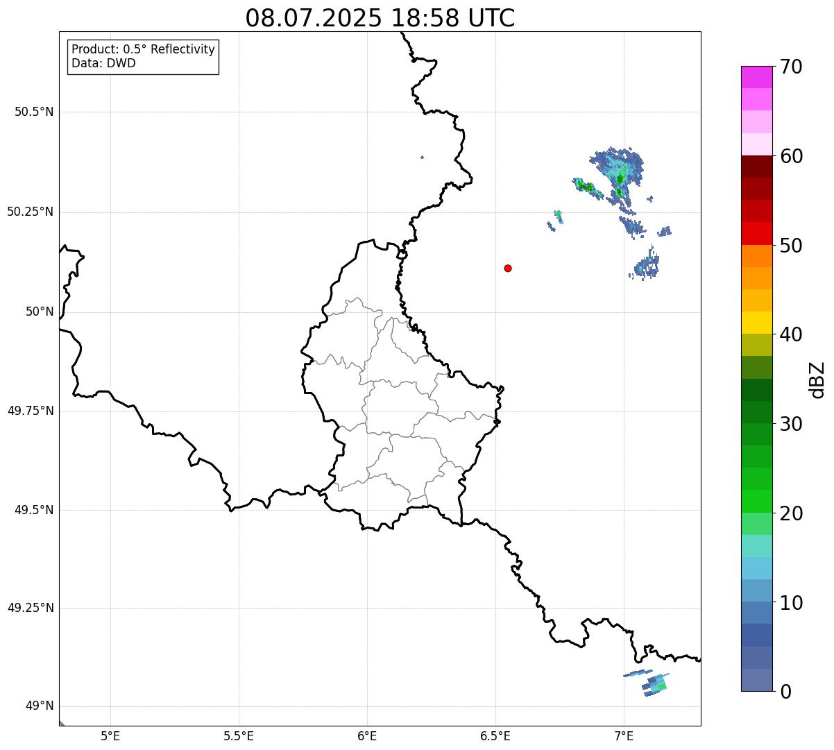Click the 49.25°N latitude label
The image size is (834, 750).
pos(31,608)
